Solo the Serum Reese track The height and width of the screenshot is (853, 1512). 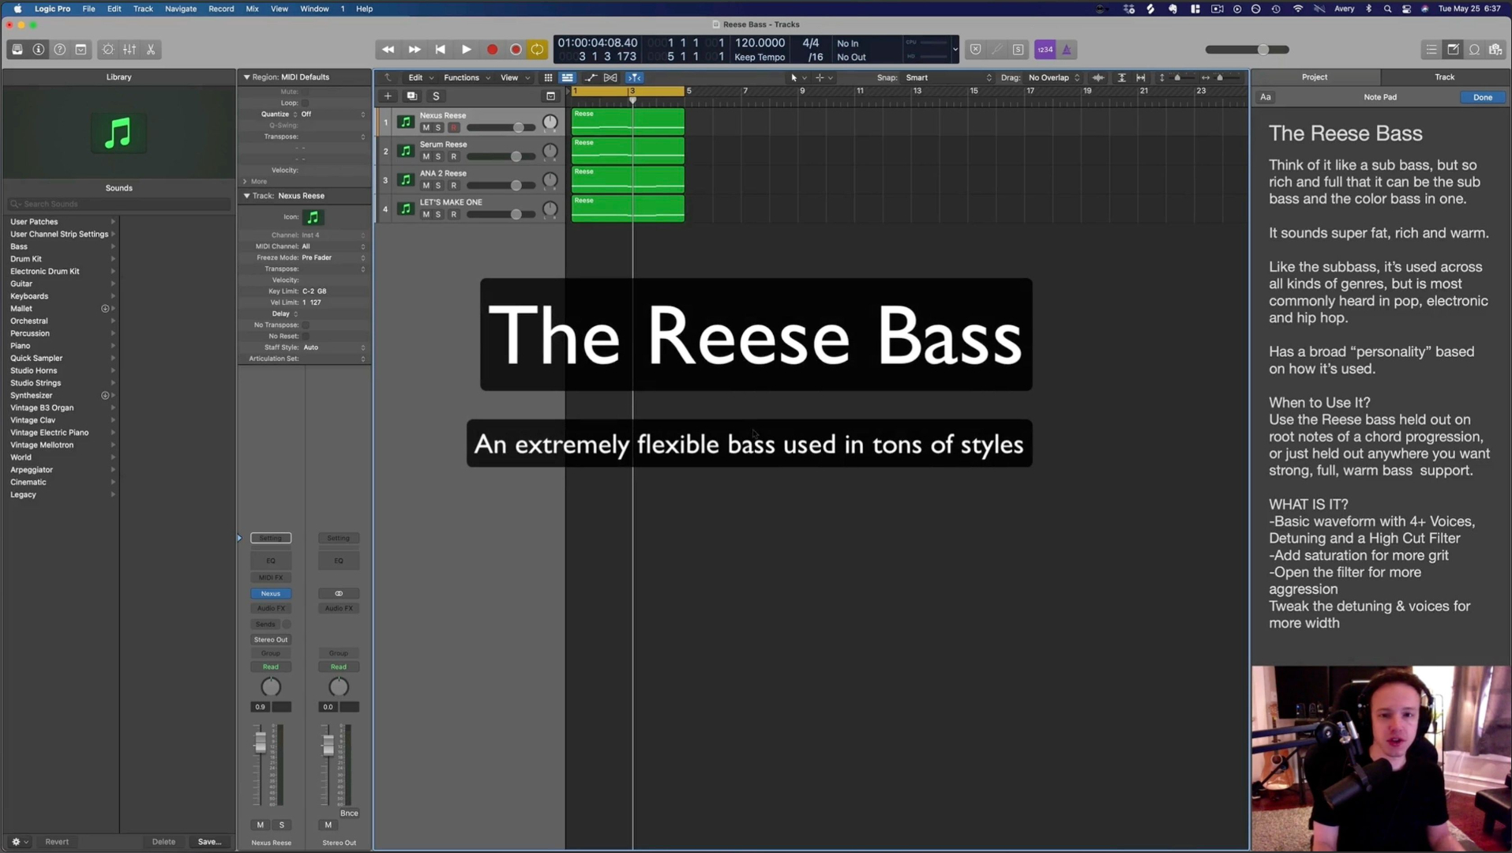(x=439, y=156)
